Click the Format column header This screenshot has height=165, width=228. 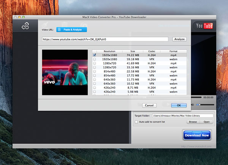[x=173, y=51]
